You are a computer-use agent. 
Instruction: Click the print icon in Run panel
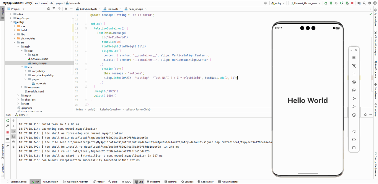click(x=13, y=141)
